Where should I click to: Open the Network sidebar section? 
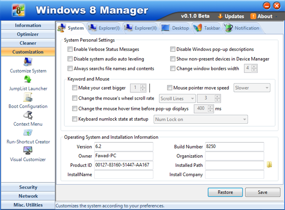click(28, 196)
